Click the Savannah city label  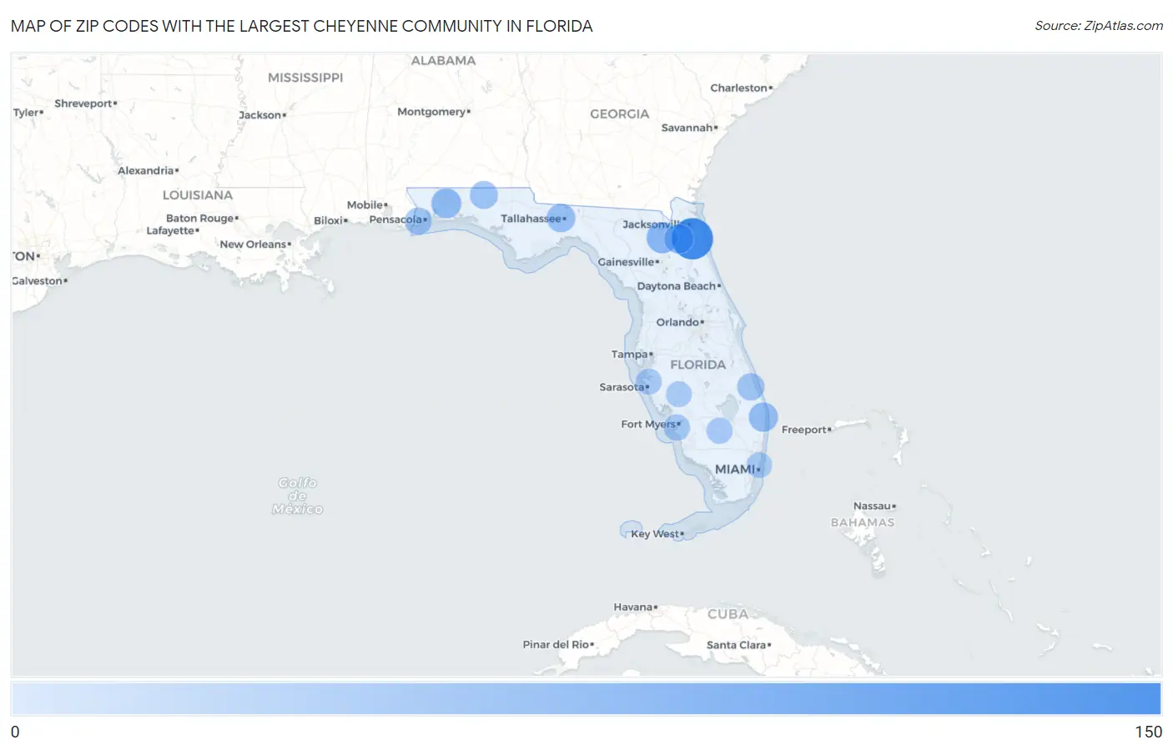pyautogui.click(x=687, y=128)
